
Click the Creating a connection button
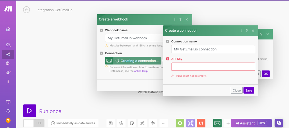(x=133, y=61)
